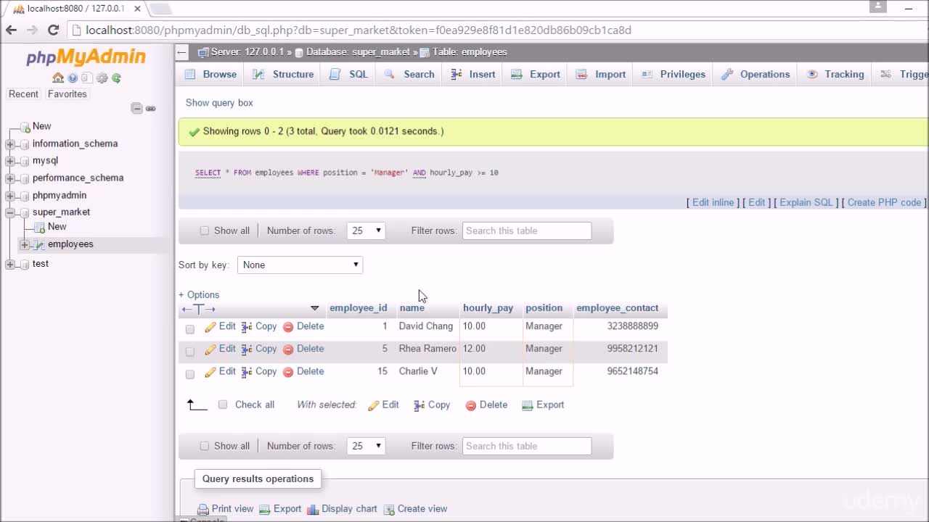Screen dimensions: 929x522
Task: Enable the Check all checkbox
Action: (x=223, y=405)
